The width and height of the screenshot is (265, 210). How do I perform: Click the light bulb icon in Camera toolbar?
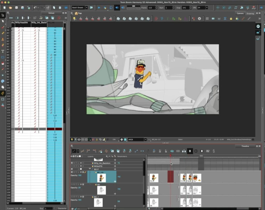tap(74, 19)
